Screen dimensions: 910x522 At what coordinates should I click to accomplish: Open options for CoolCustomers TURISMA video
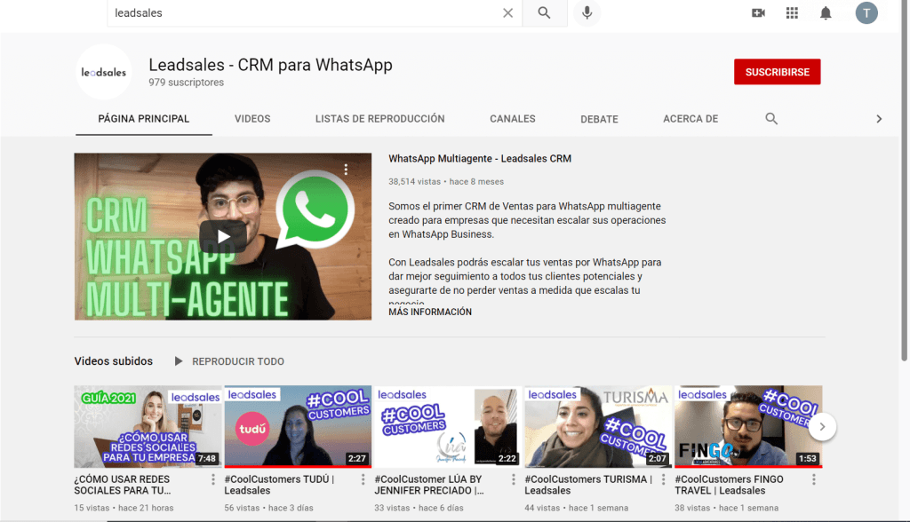pos(663,479)
